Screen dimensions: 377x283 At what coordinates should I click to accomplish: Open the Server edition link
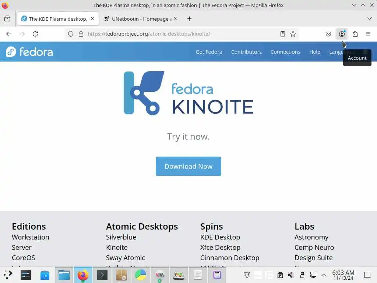[x=22, y=248]
